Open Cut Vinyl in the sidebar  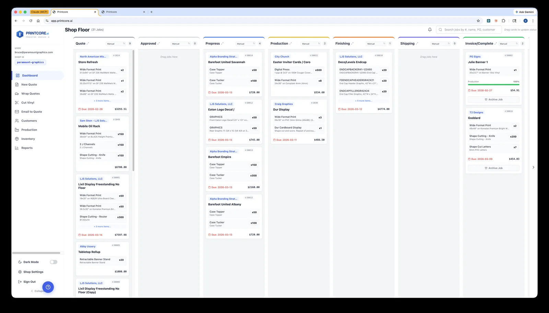(38, 103)
